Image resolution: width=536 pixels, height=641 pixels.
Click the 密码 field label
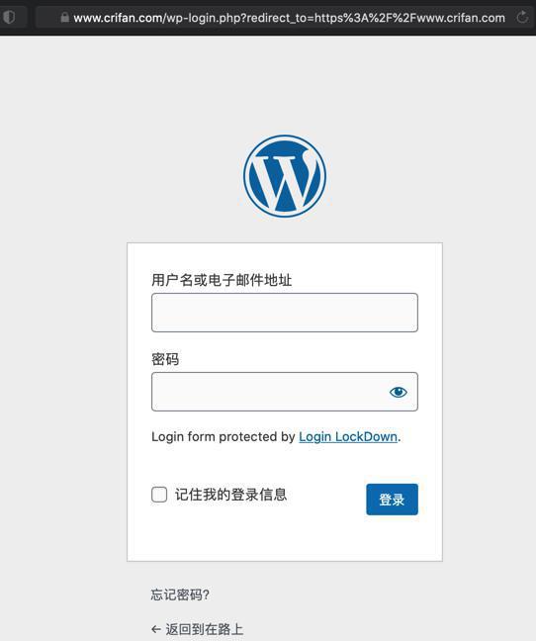point(165,359)
